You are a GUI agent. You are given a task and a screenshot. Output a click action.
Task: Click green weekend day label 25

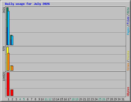click(x=100, y=99)
